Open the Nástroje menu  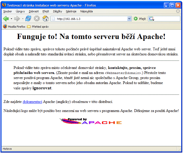click(71, 11)
